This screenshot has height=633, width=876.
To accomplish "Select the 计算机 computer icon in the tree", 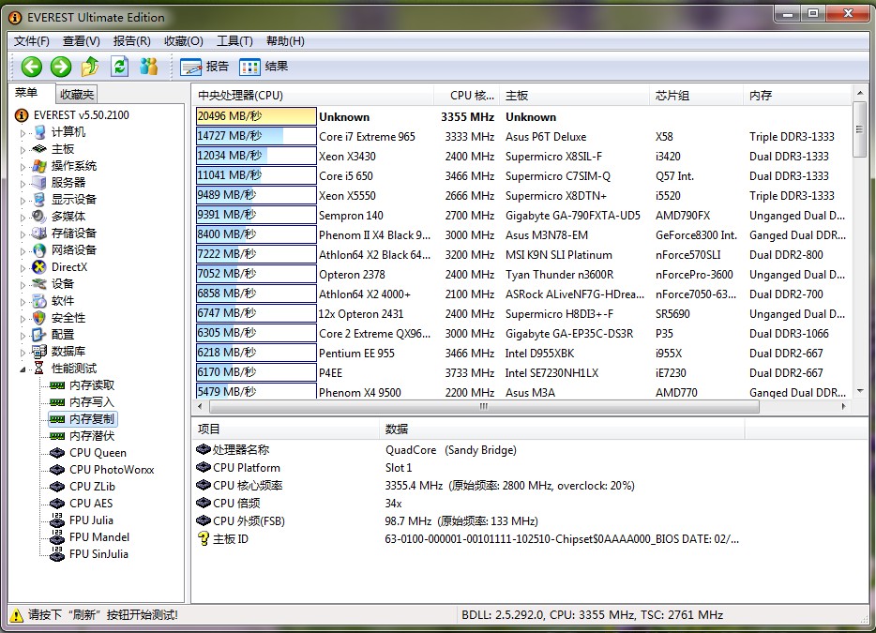I will click(x=39, y=132).
